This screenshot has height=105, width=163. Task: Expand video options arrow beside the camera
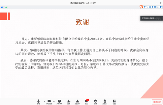pyautogui.click(x=54, y=101)
